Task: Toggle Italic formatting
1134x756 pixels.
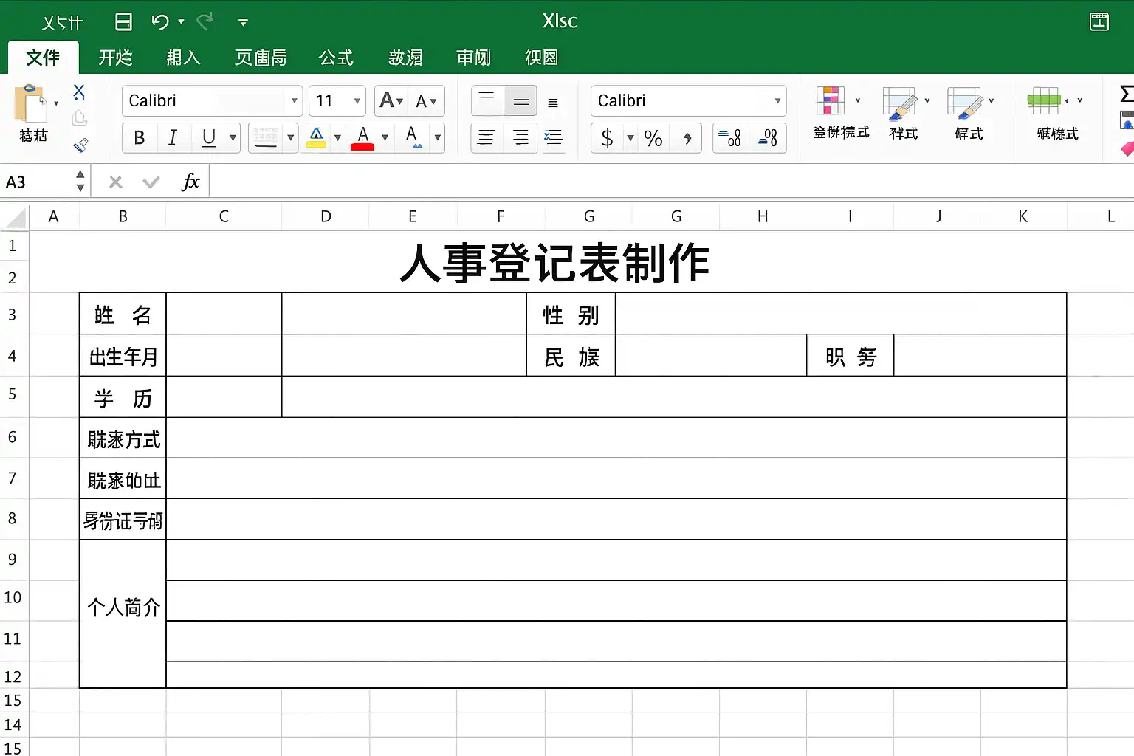Action: click(173, 138)
